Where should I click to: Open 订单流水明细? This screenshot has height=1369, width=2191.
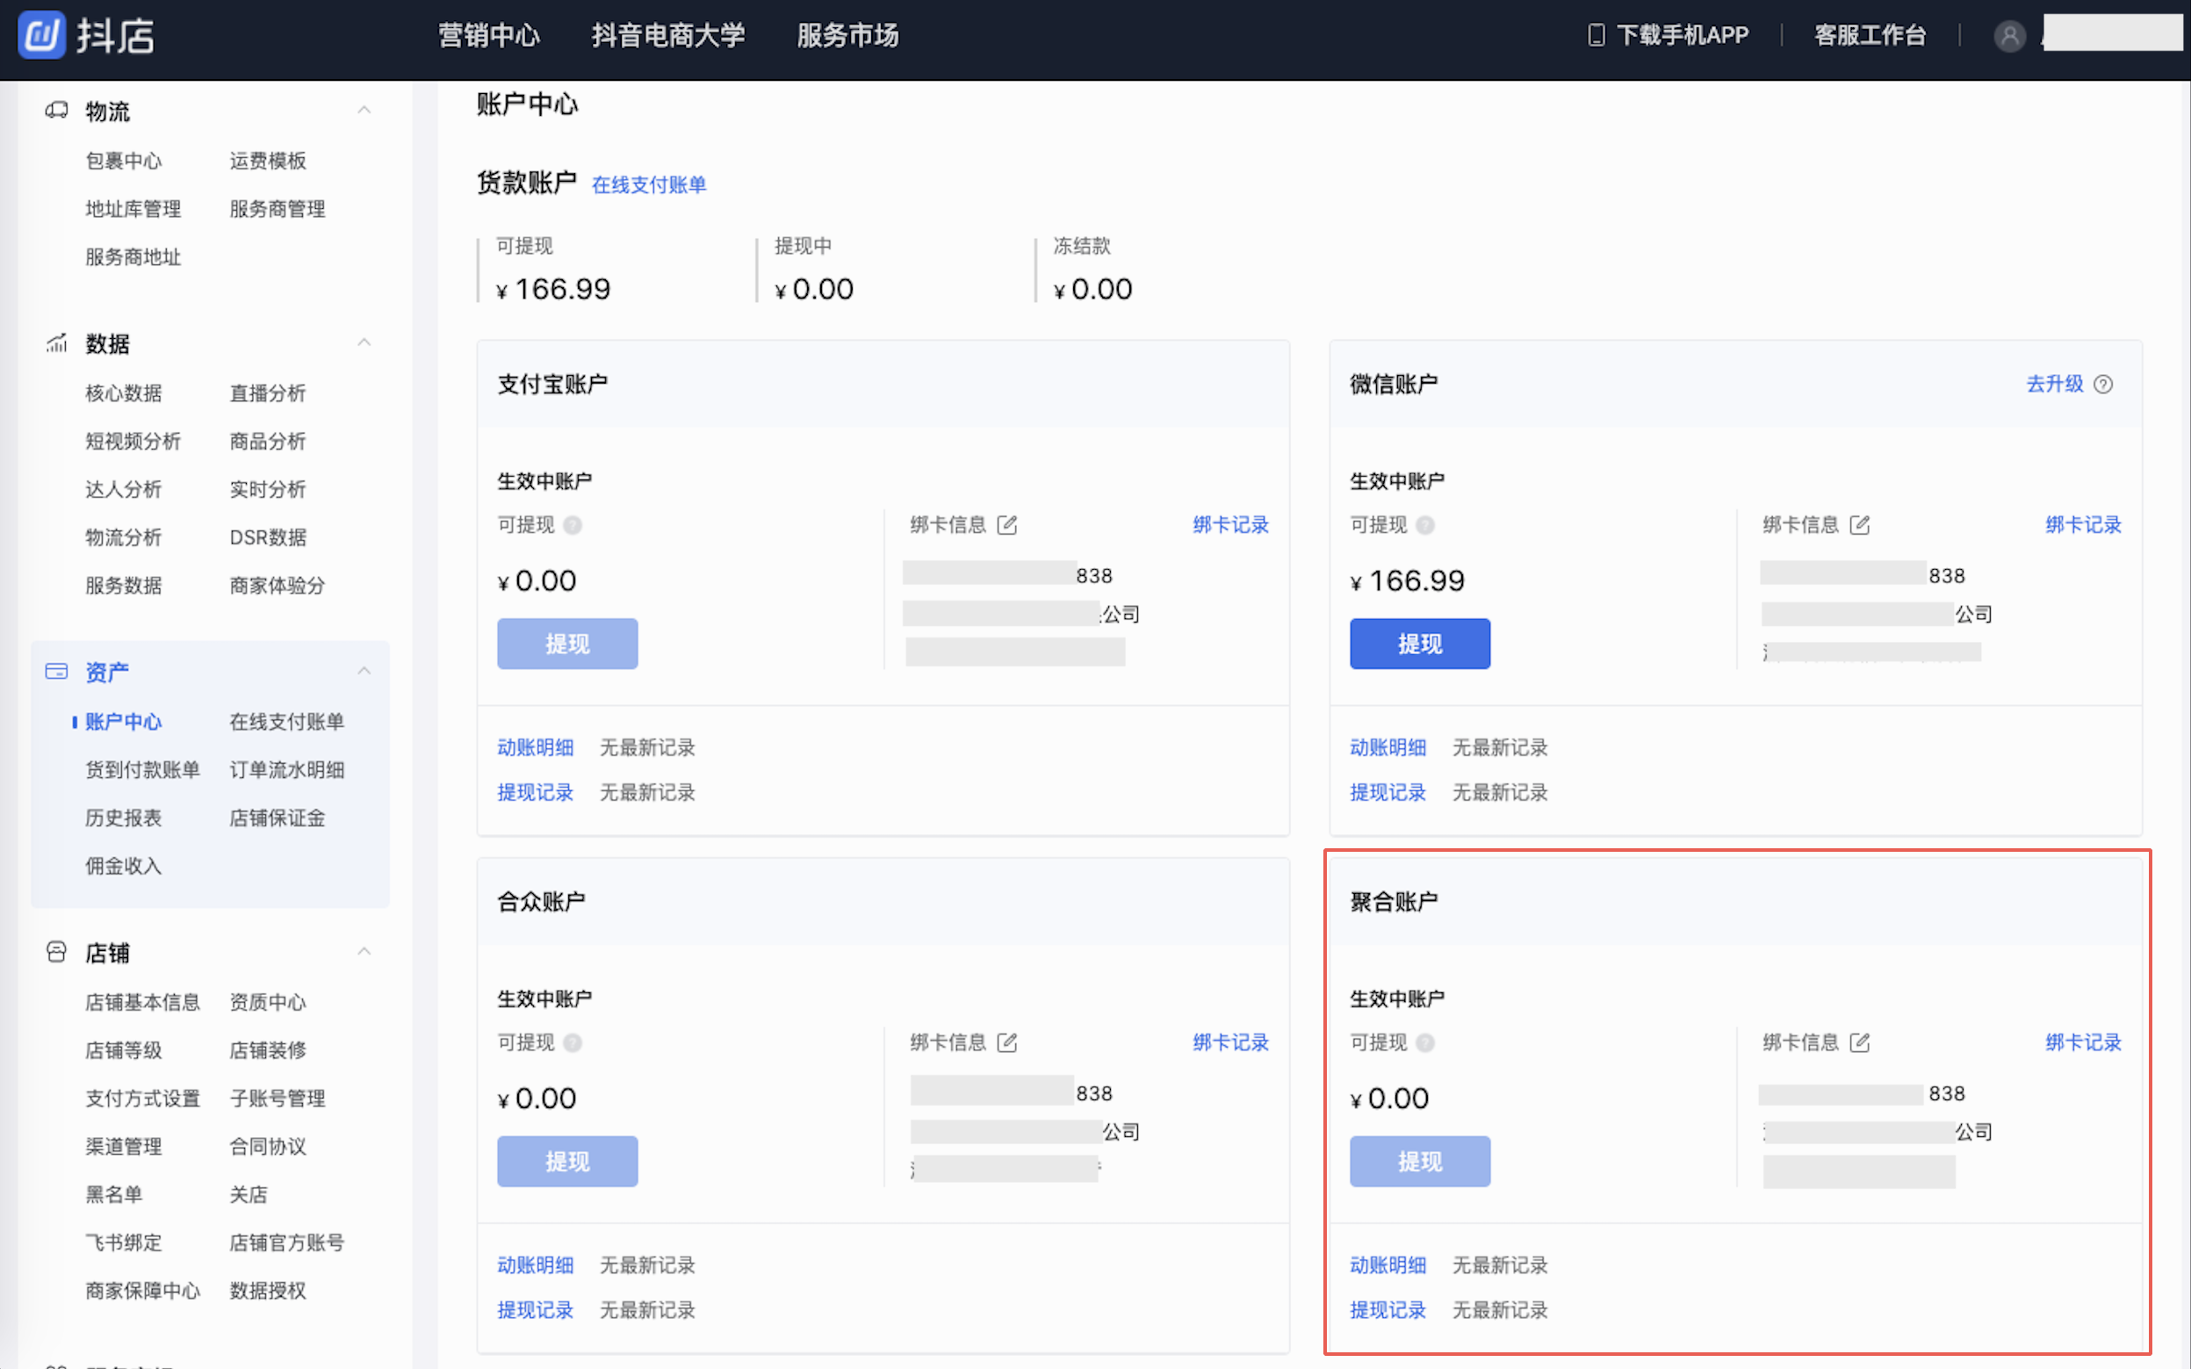coord(286,769)
